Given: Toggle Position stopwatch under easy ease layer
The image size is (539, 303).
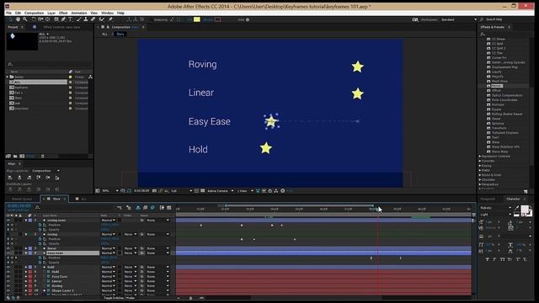Looking at the screenshot, I should tap(40, 258).
